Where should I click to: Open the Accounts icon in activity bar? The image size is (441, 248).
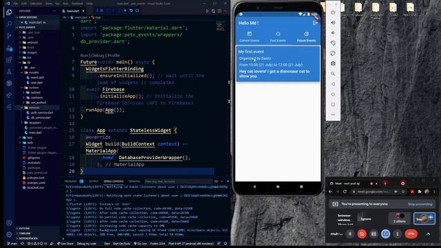pyautogui.click(x=9, y=223)
